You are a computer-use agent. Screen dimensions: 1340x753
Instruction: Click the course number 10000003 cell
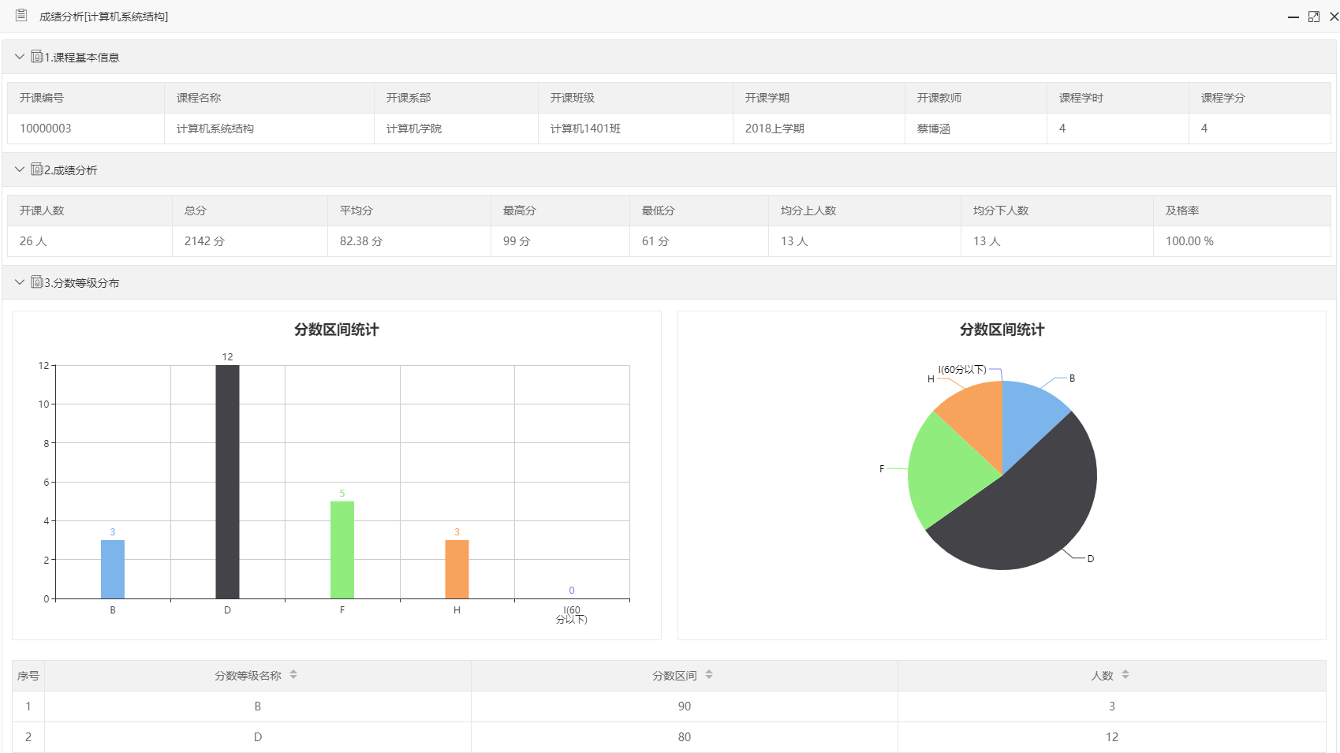(86, 129)
